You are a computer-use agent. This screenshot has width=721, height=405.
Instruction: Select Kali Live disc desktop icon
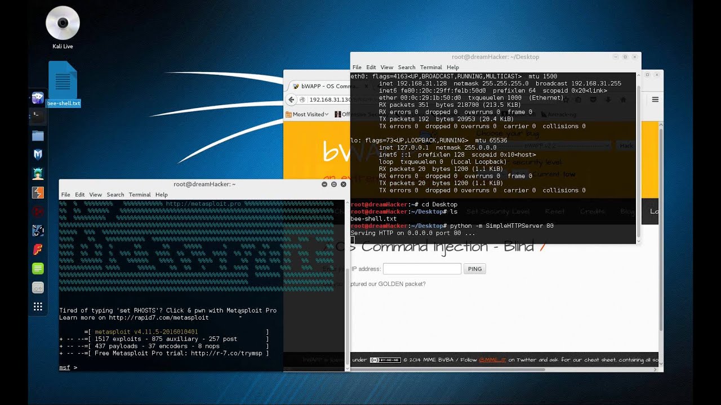(x=63, y=28)
